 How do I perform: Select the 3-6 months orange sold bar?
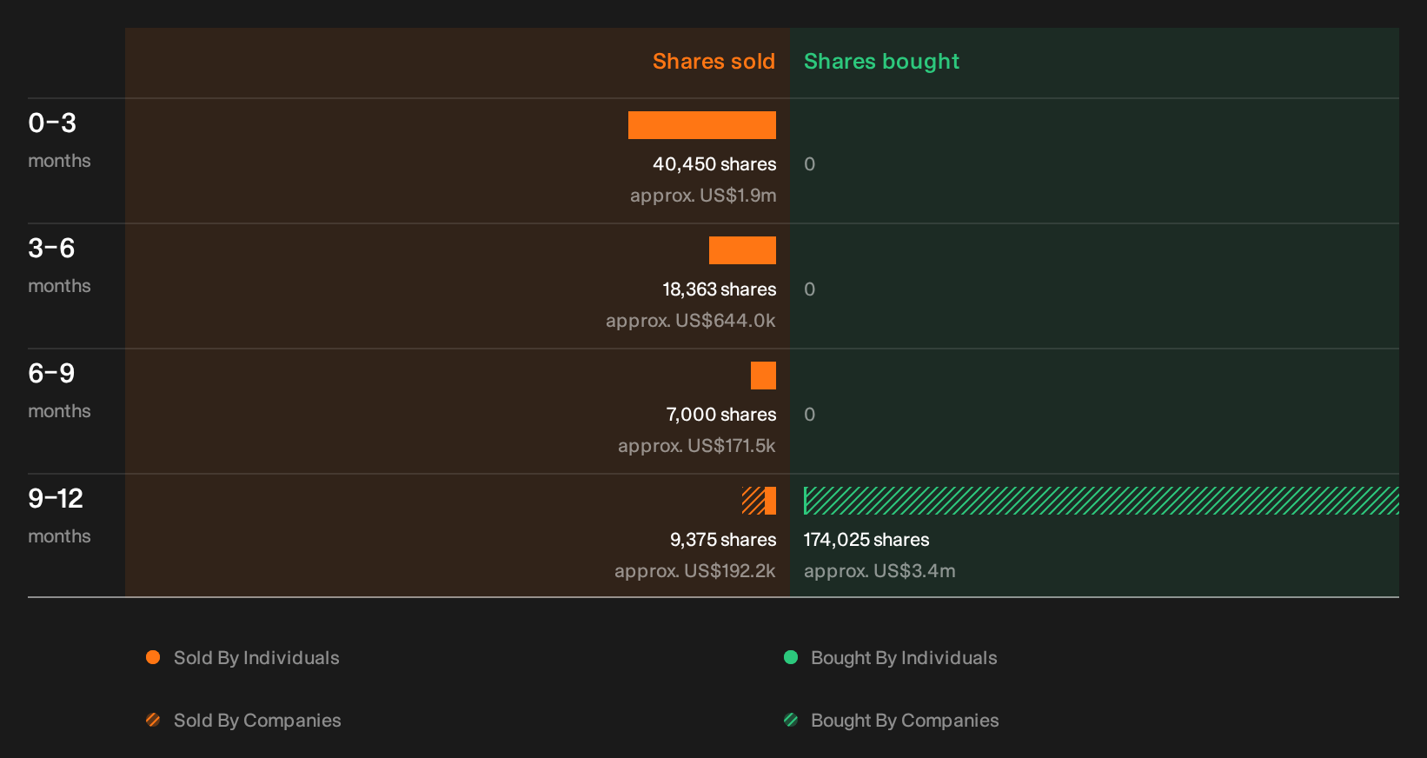742,250
